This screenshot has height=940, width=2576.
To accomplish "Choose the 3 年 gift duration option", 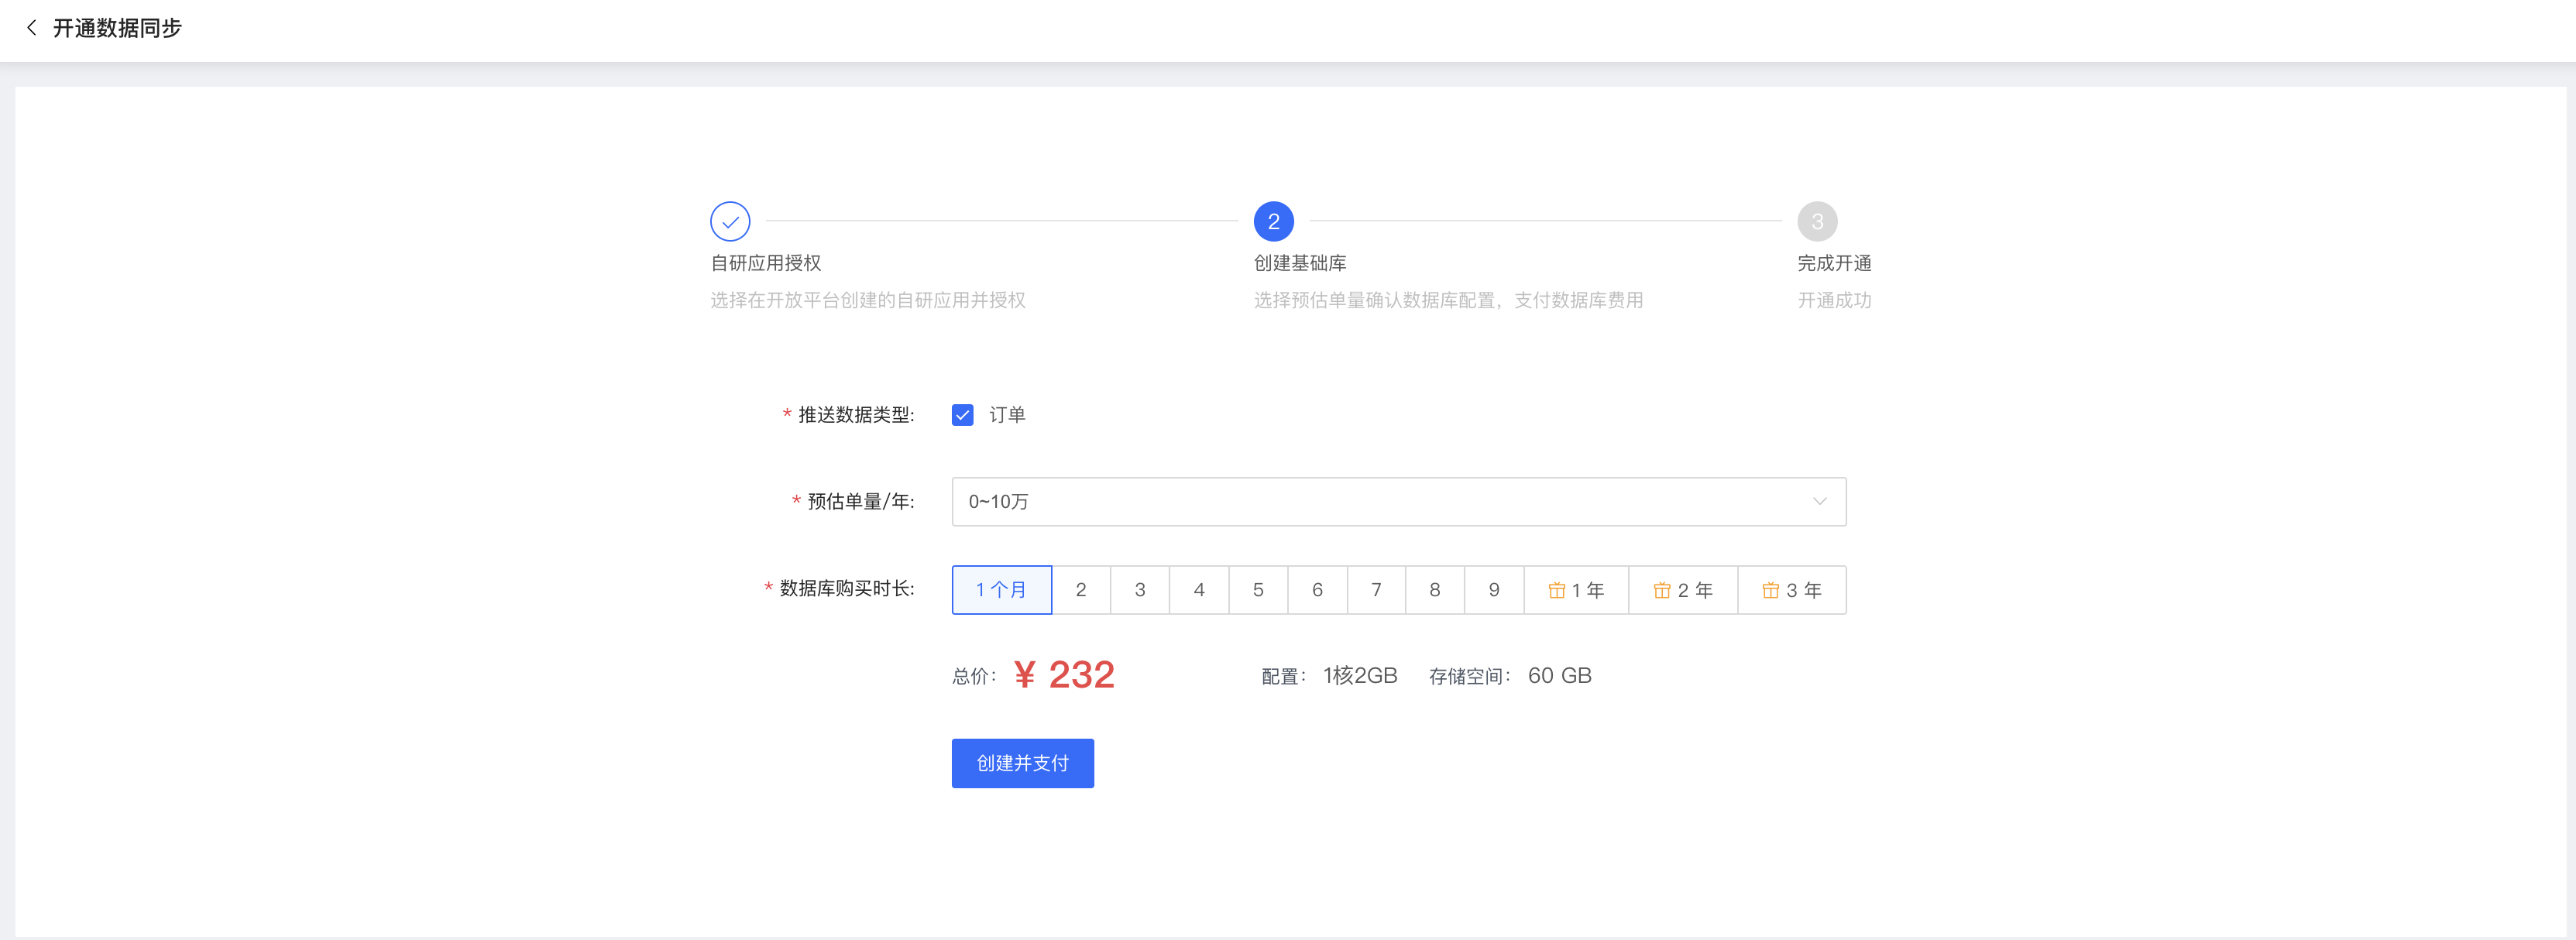I will click(1792, 590).
